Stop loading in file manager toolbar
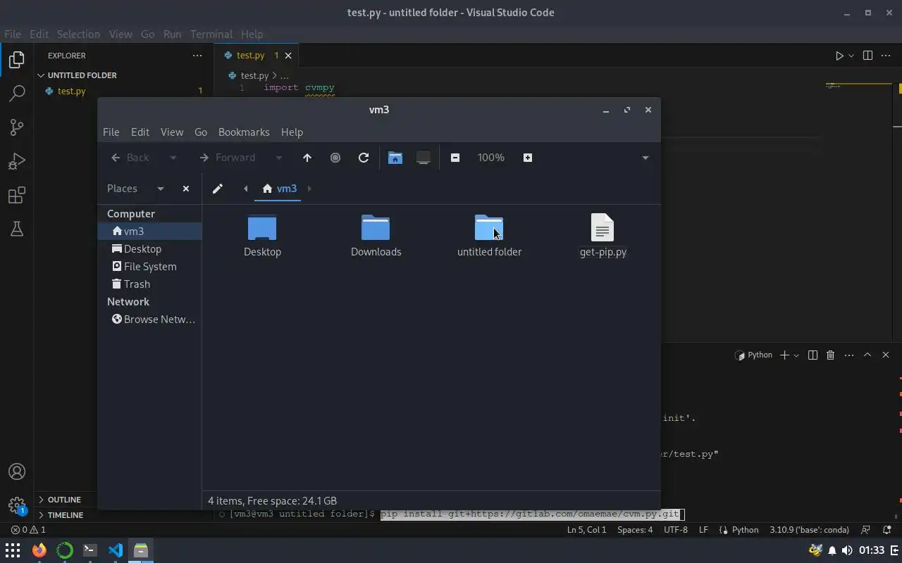Viewport: 902px width, 563px height. coord(335,158)
